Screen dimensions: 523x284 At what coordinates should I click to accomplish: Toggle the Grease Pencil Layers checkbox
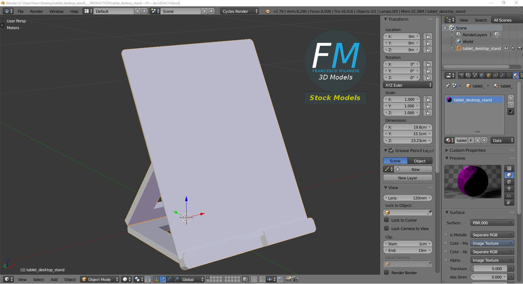391,150
